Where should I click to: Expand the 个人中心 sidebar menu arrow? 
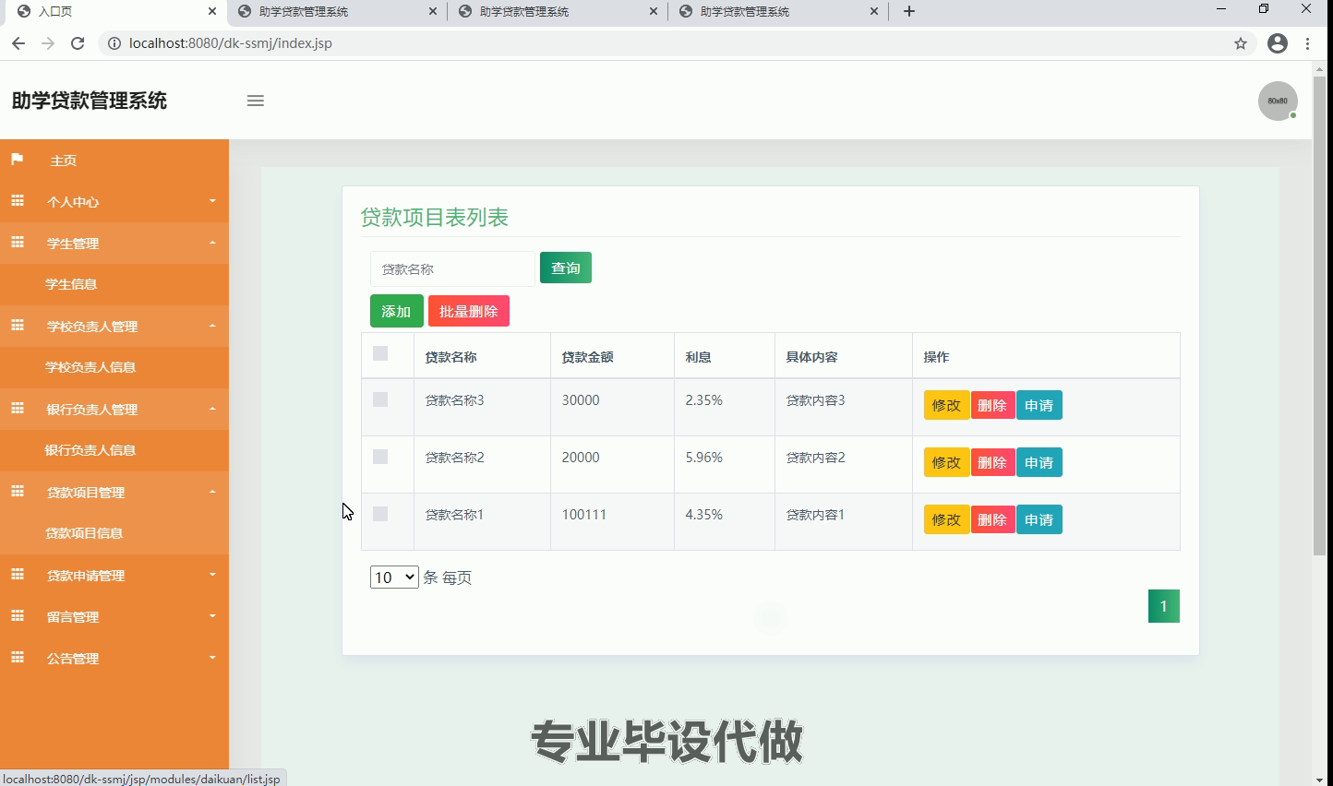[212, 201]
